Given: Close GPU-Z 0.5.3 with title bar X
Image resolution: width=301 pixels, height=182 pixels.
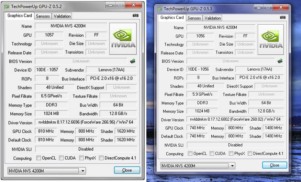Looking at the screenshot, I should pos(281,8).
